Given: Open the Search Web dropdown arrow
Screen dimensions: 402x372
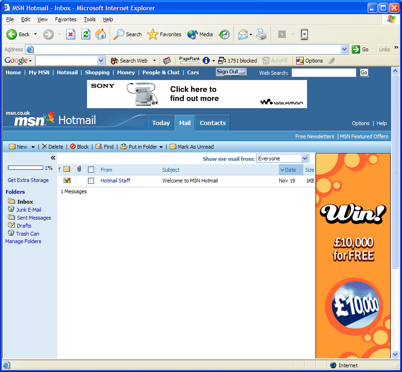Looking at the screenshot, I should (154, 61).
